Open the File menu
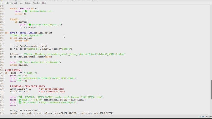212x119 pixels. point(2,3)
